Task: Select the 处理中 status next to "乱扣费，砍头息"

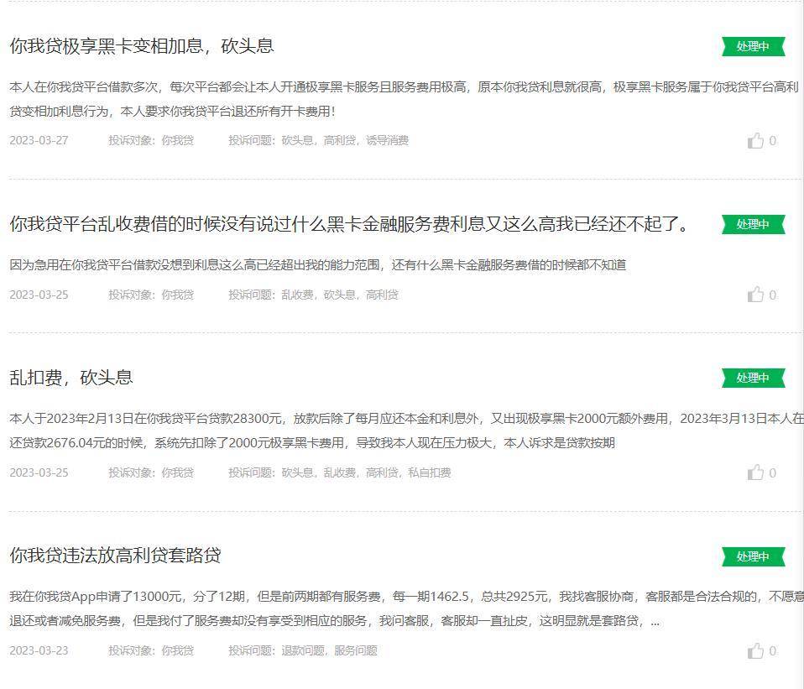Action: pos(753,378)
